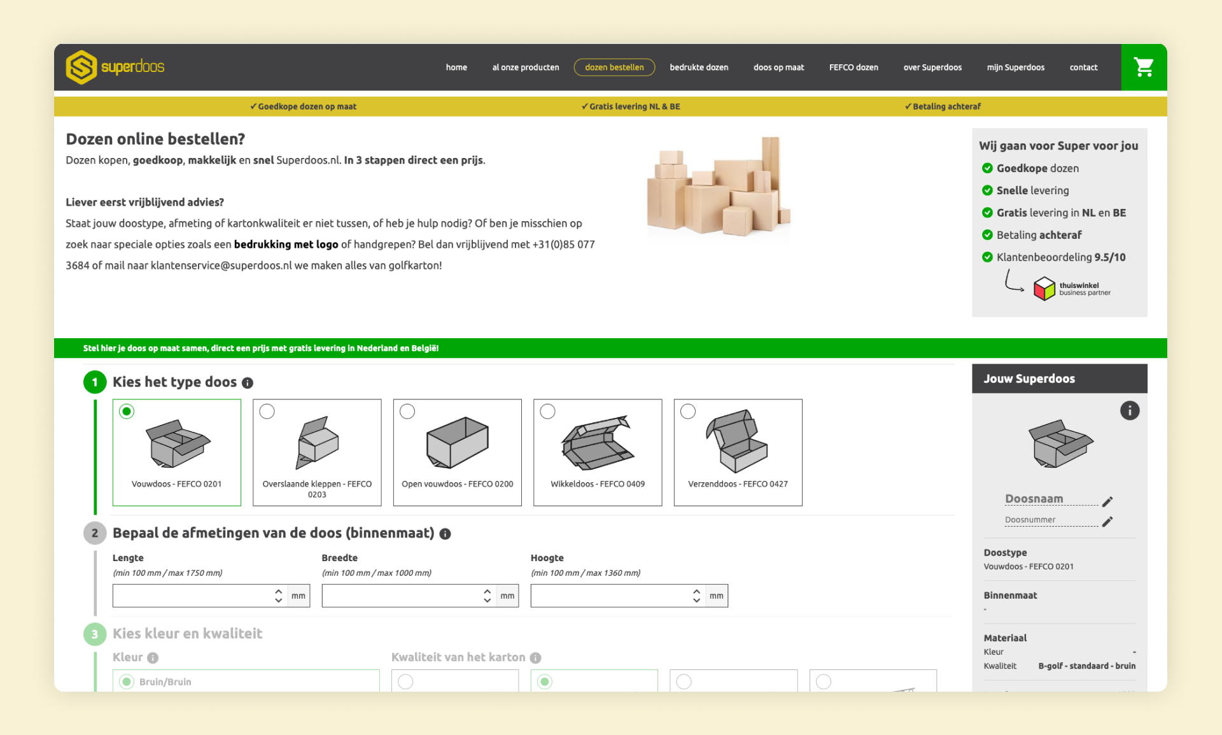Click Jouw Superdoos panel header
Screen dimensions: 1222x735
pos(1059,379)
